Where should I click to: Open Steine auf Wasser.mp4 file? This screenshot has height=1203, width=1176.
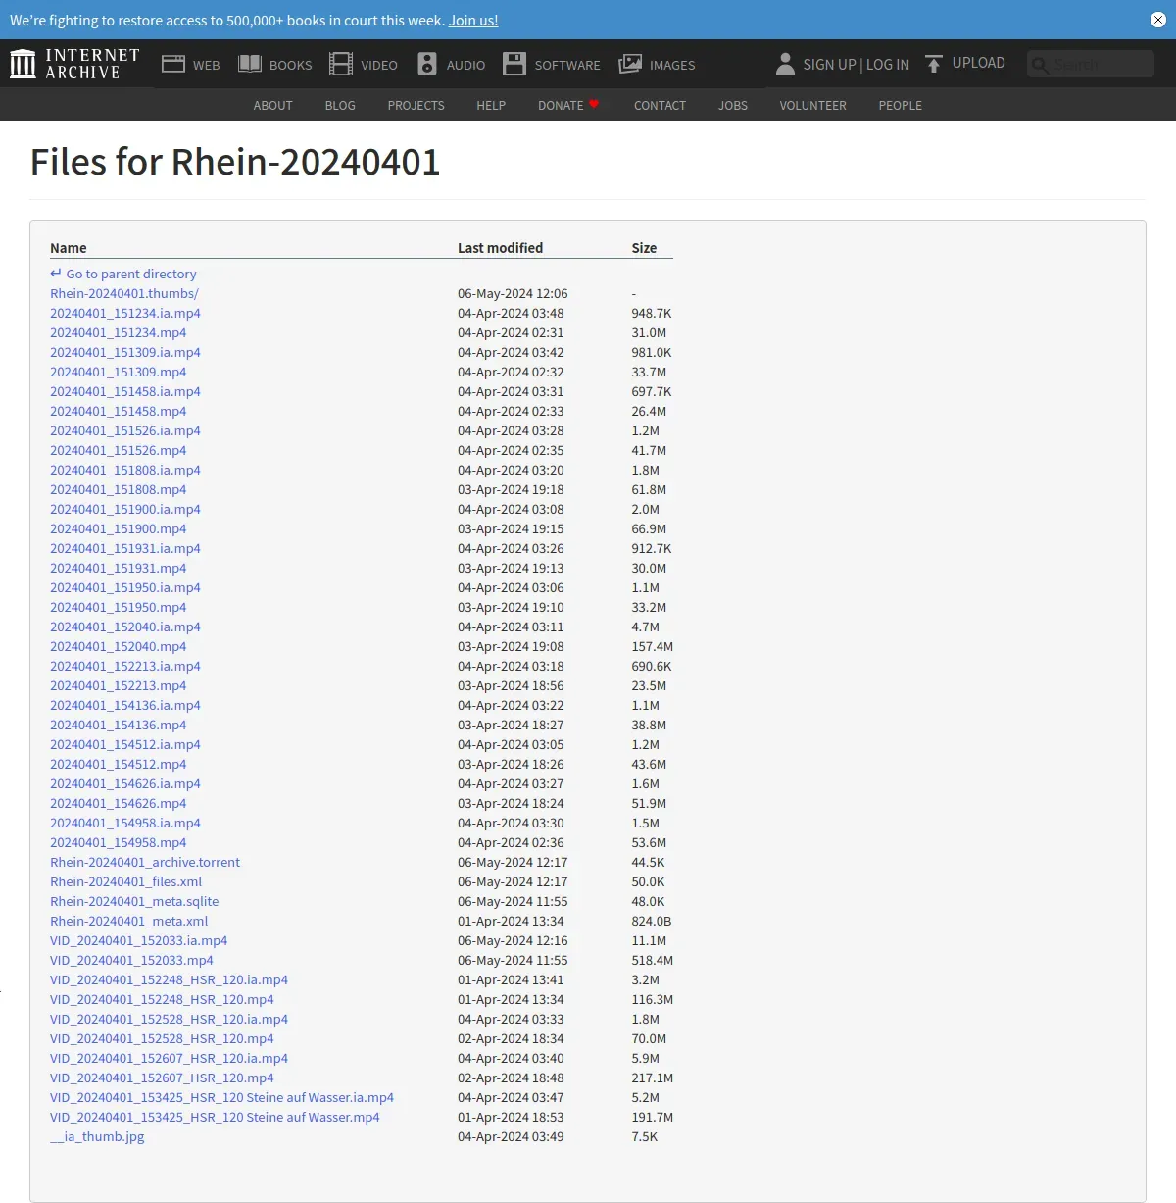tap(215, 1117)
